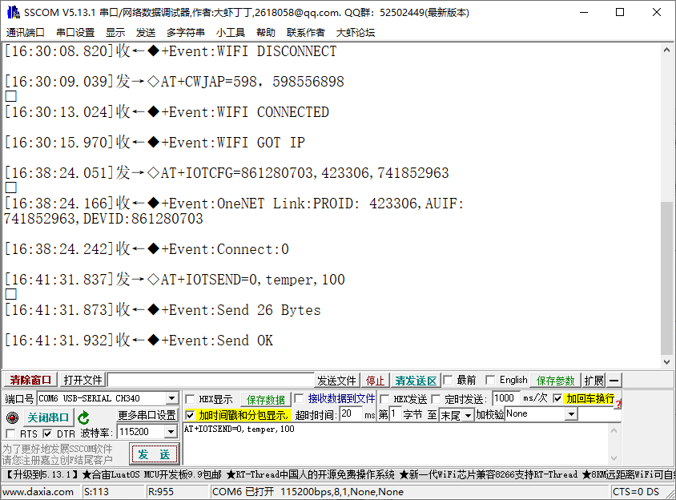Open the COM6 USB-SERIAL port dropdown

[173, 397]
